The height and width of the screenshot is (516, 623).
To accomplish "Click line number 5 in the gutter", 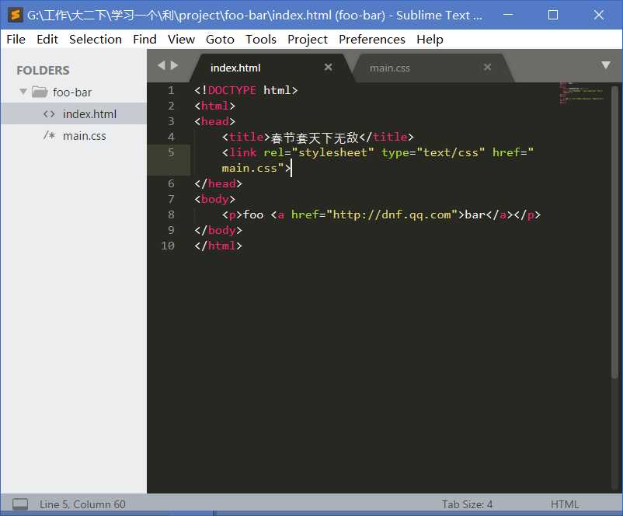I will tap(171, 152).
